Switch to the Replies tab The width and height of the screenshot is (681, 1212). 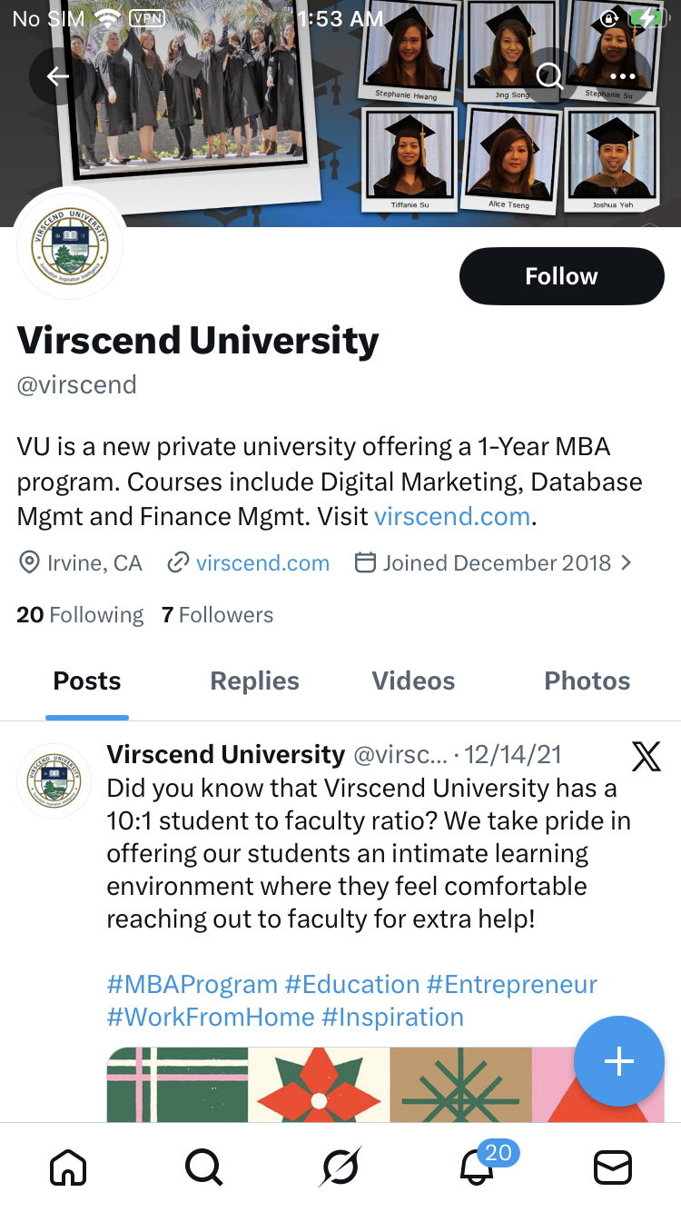pos(254,681)
